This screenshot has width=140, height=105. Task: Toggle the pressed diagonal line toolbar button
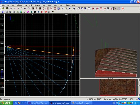[x=119, y=8]
